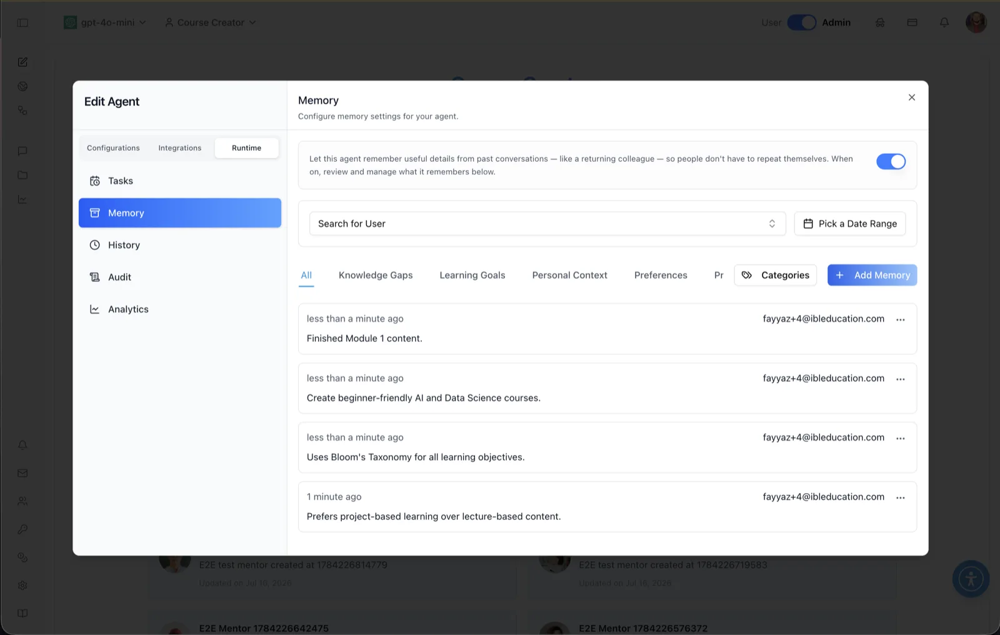Click the sidebar panel toggle icon
Screen dimensions: 1000x635
coord(22,22)
